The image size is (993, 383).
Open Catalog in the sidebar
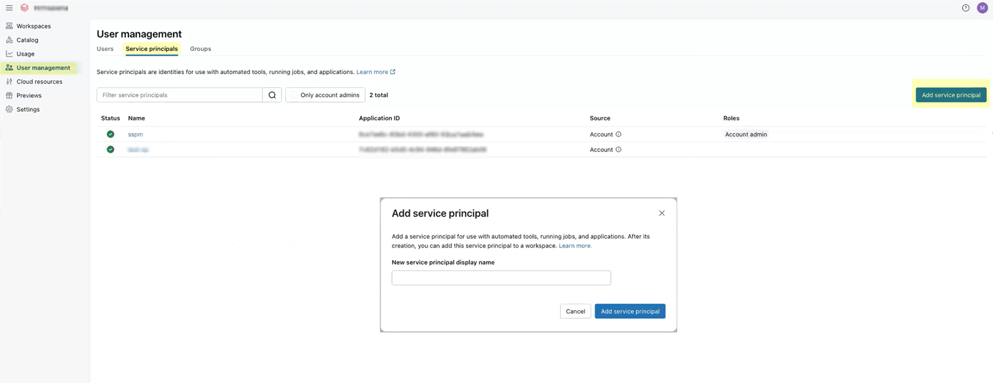27,40
